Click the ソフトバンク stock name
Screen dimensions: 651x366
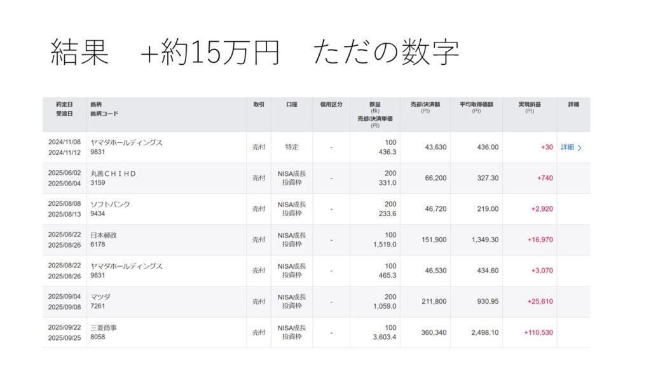point(110,204)
